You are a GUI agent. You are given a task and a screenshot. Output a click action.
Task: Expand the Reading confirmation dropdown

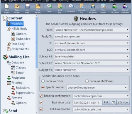pyautogui.click(x=127, y=96)
